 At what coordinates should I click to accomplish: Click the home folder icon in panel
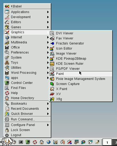coord(42,142)
